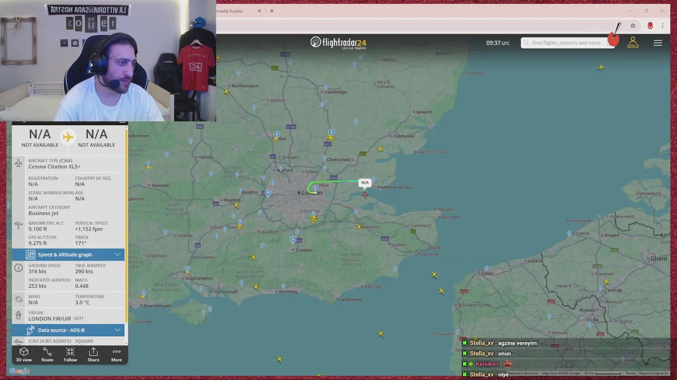Click the flightradar24 logo
Screen dimensions: 677x380
pyautogui.click(x=338, y=43)
